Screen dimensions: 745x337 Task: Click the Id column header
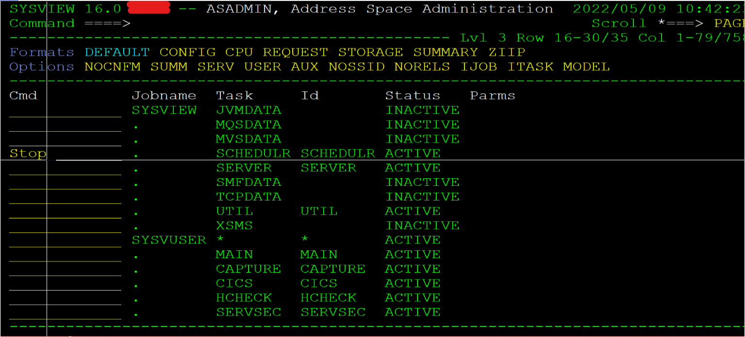[310, 95]
